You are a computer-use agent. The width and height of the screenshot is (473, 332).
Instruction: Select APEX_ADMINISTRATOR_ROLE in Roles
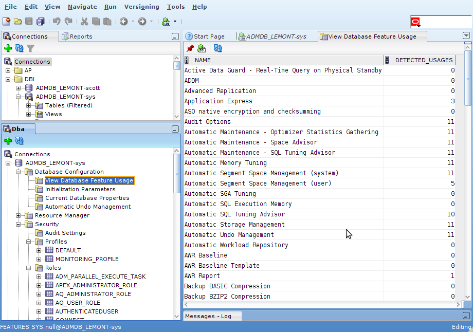(x=96, y=285)
